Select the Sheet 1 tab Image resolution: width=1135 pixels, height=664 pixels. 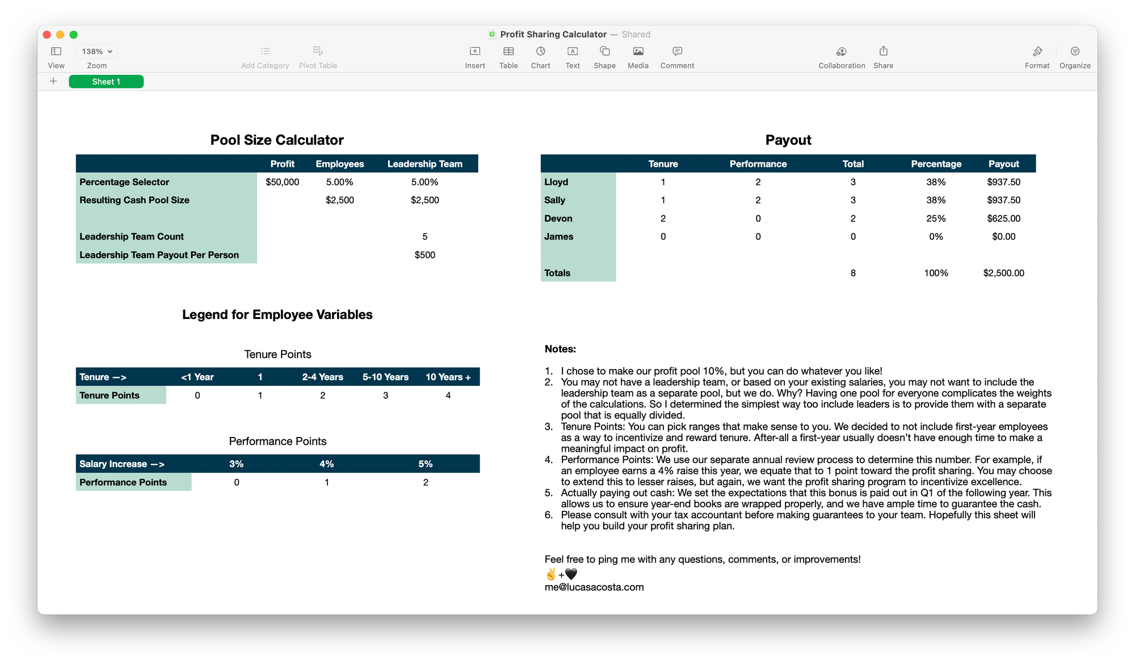pos(106,82)
